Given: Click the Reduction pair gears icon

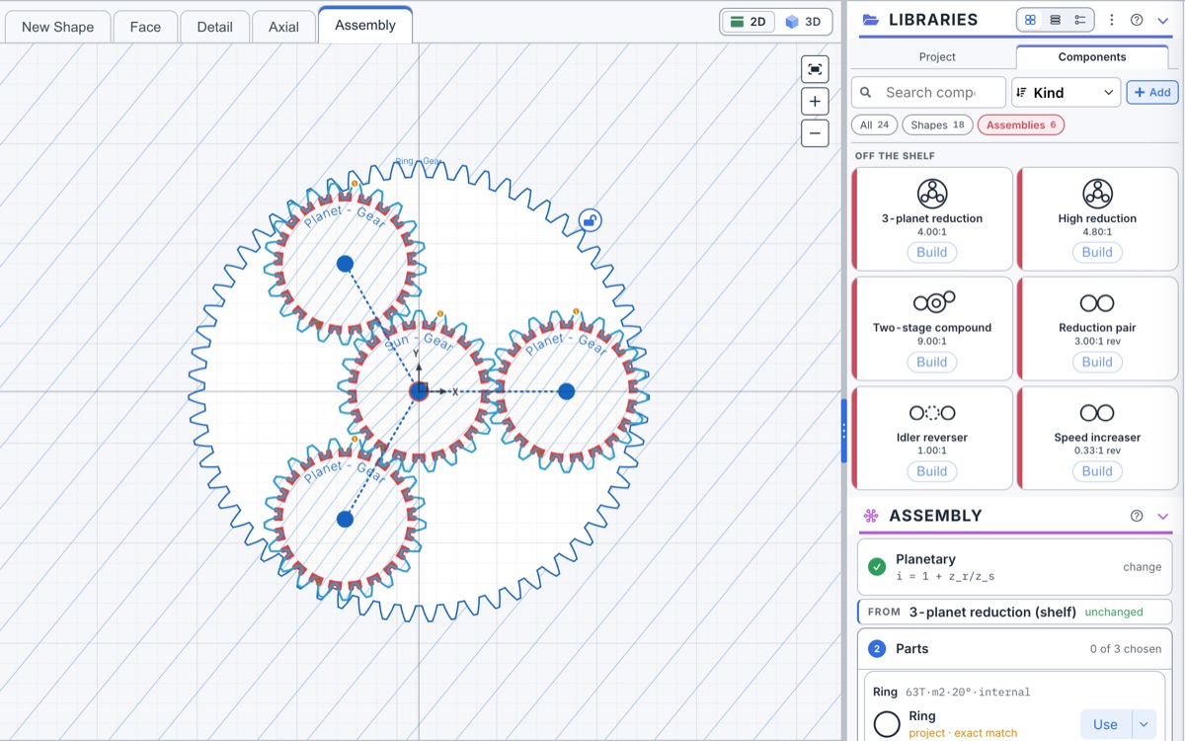Looking at the screenshot, I should point(1097,302).
